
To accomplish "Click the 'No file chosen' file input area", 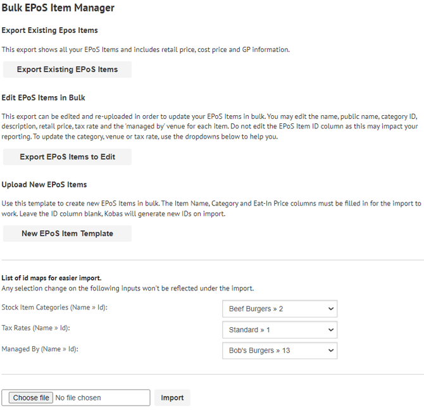I will [x=78, y=398].
